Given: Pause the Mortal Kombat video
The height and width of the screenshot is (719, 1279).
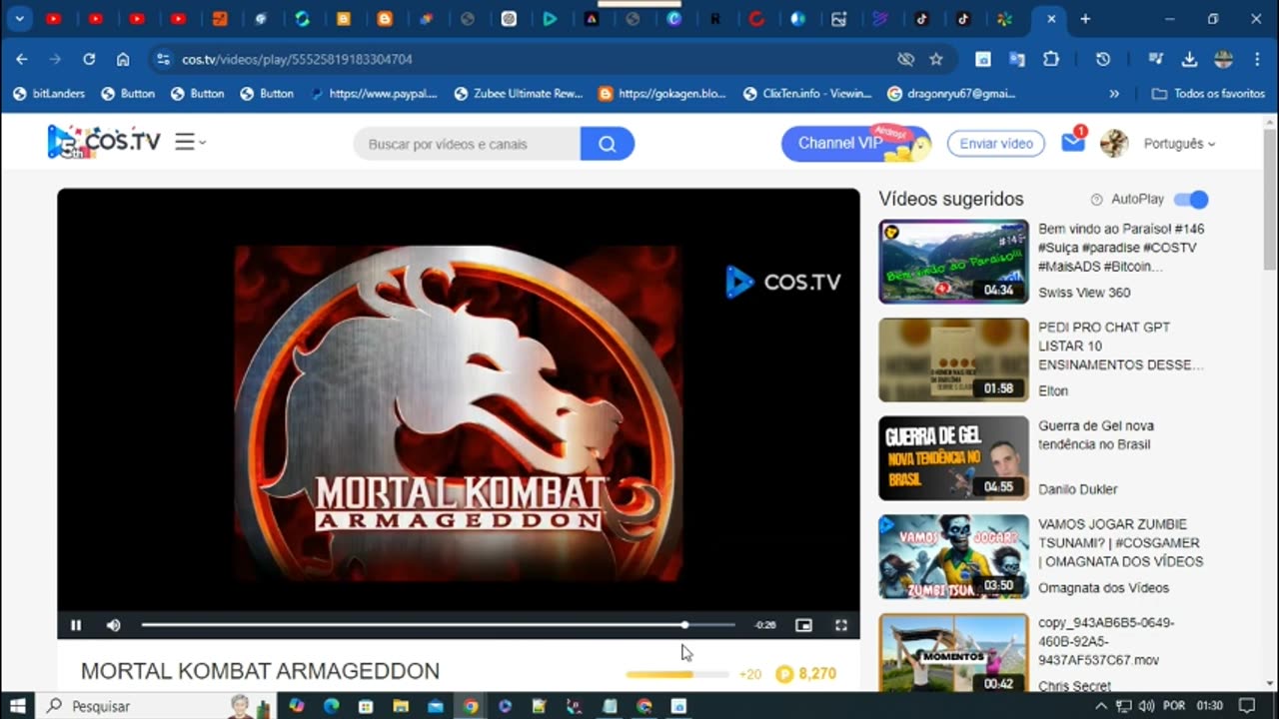Looking at the screenshot, I should pyautogui.click(x=76, y=625).
